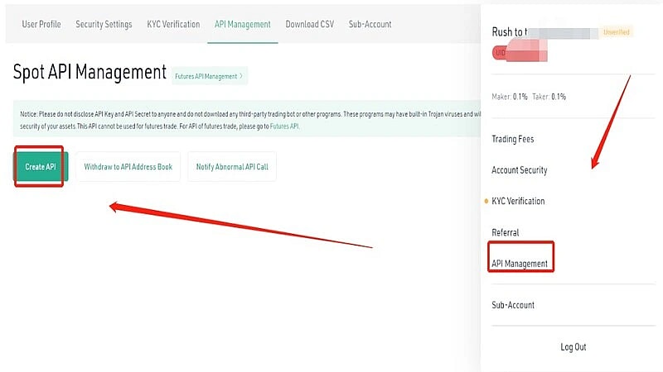Select Notify Abnormal API Call
Screen dimensions: 663x372
pyautogui.click(x=232, y=167)
